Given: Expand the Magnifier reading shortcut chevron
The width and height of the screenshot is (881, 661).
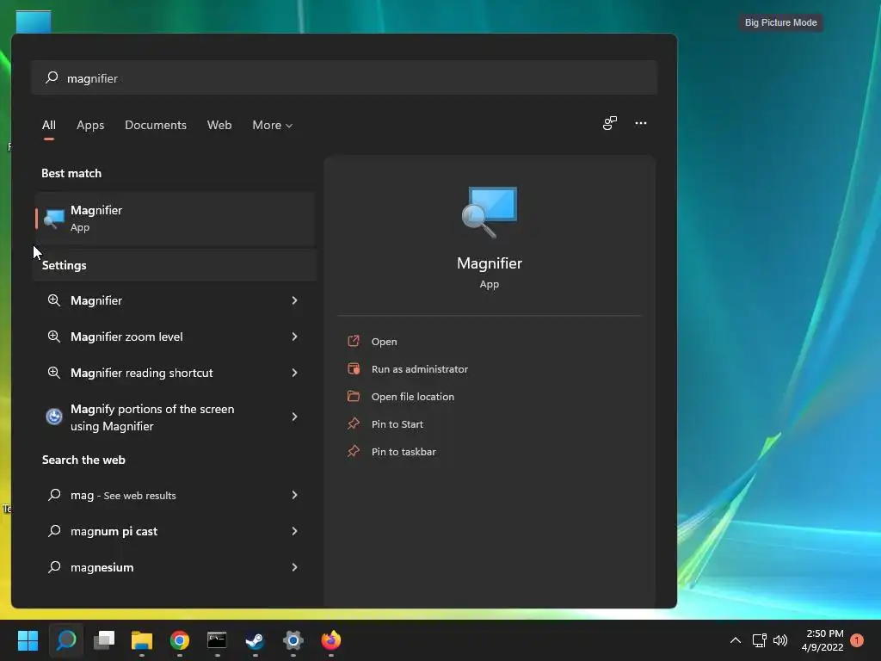Looking at the screenshot, I should [294, 373].
